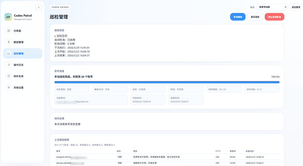Screen dimensions: 303x166
Task: Click the 退出登录 button
Action: coord(296,7)
